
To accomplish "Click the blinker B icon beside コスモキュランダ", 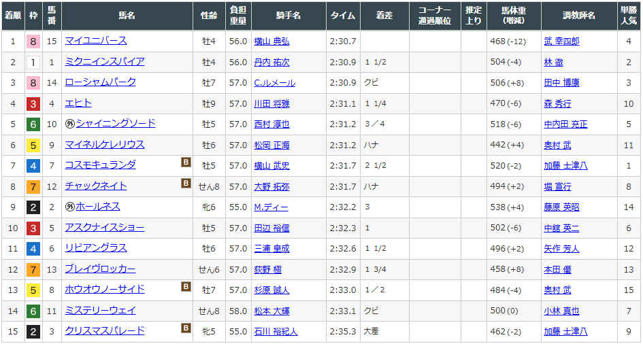I will 186,162.
